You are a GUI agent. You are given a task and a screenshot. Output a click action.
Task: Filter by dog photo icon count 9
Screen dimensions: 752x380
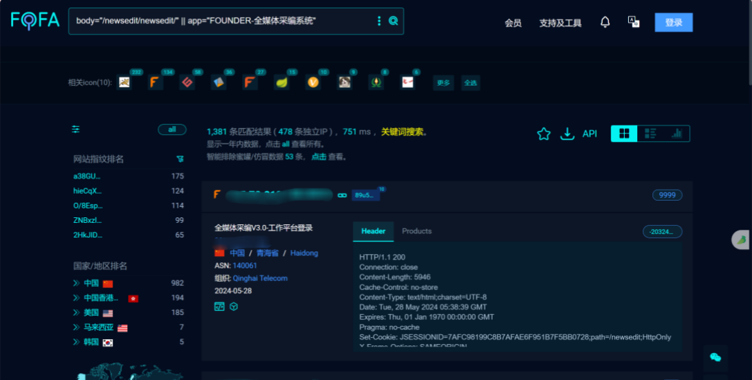tap(345, 82)
